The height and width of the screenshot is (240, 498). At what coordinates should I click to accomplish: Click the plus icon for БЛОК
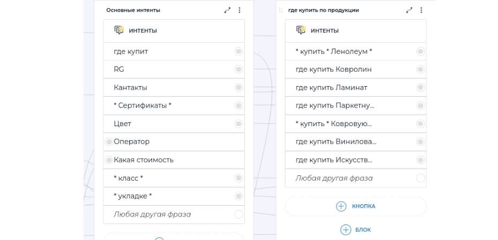(345, 230)
